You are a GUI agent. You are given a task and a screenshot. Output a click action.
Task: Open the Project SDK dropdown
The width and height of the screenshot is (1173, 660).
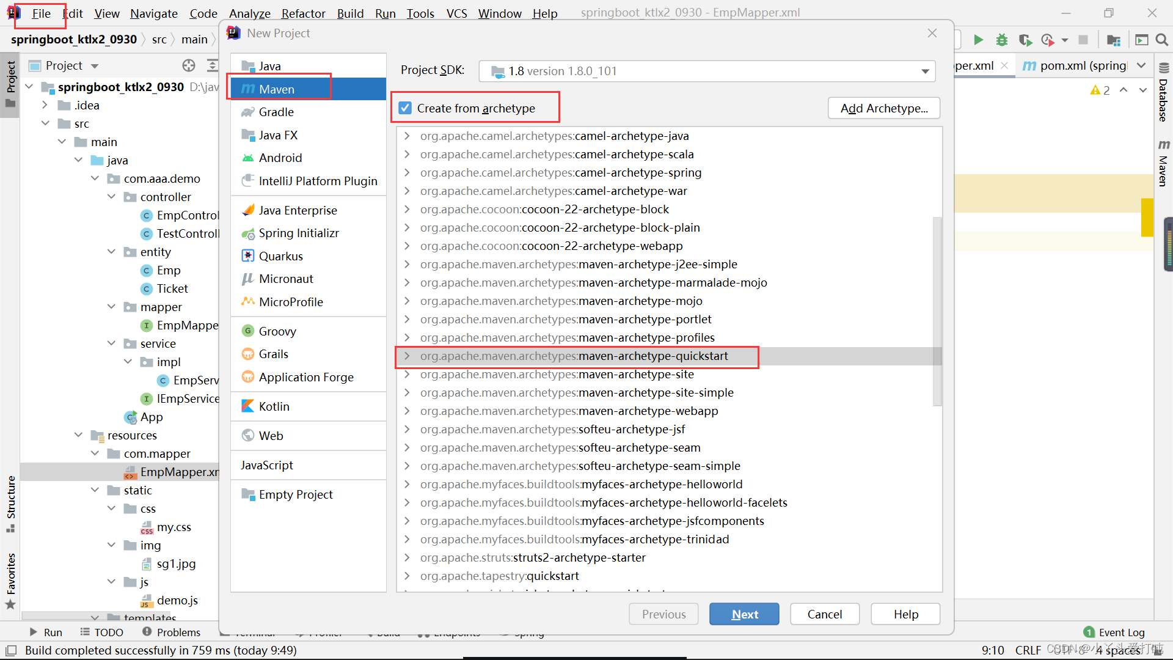point(707,71)
